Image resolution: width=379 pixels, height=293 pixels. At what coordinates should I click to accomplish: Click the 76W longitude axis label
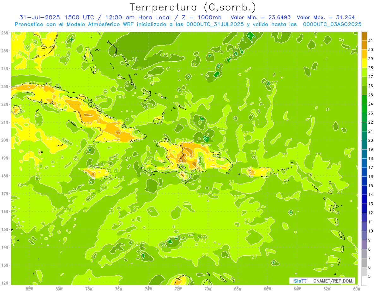pyautogui.click(x=118, y=289)
